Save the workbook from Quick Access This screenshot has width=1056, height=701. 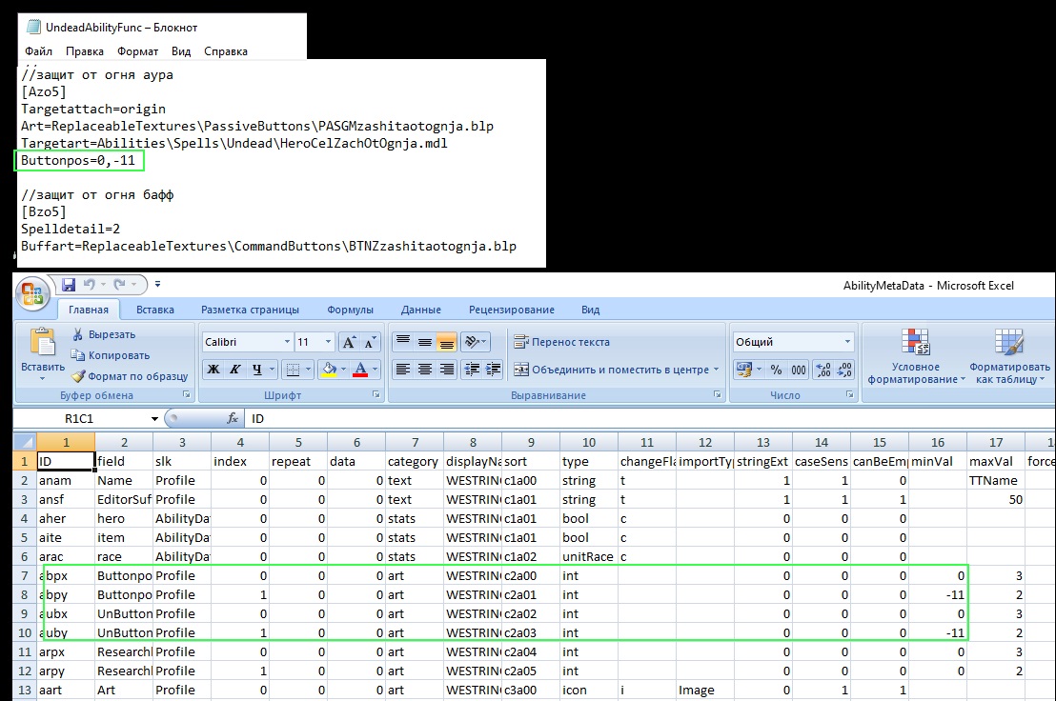click(x=69, y=285)
